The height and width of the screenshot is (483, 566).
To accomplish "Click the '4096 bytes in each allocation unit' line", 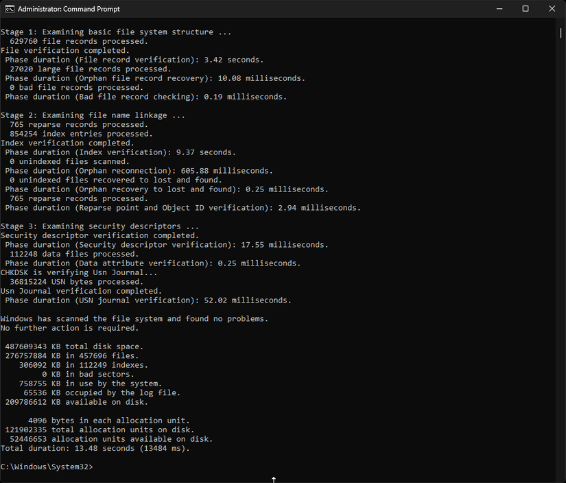I will [108, 421].
